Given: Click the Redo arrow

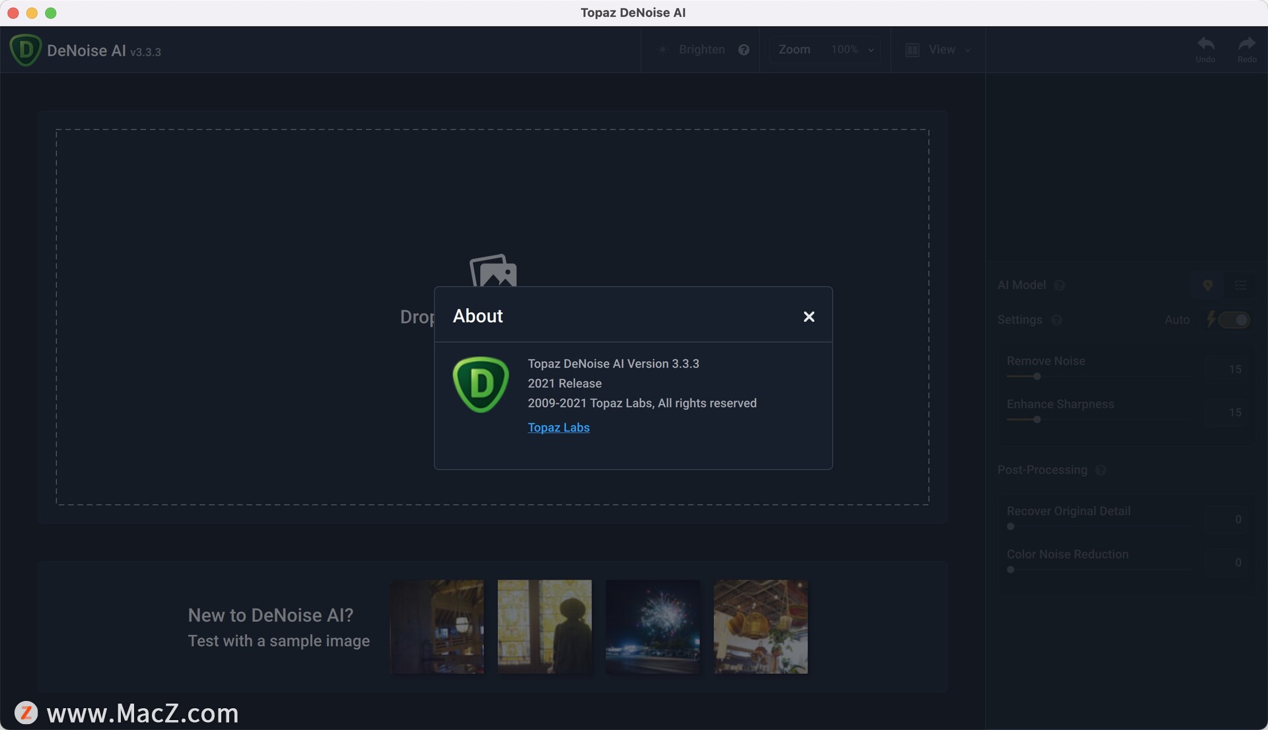Looking at the screenshot, I should click(x=1247, y=44).
